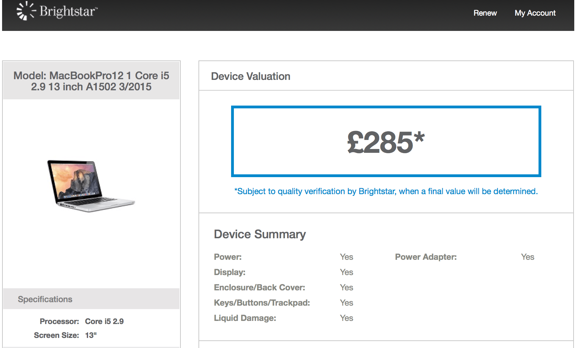Collapse the Device Summary section
Image resolution: width=576 pixels, height=348 pixels.
coord(260,234)
